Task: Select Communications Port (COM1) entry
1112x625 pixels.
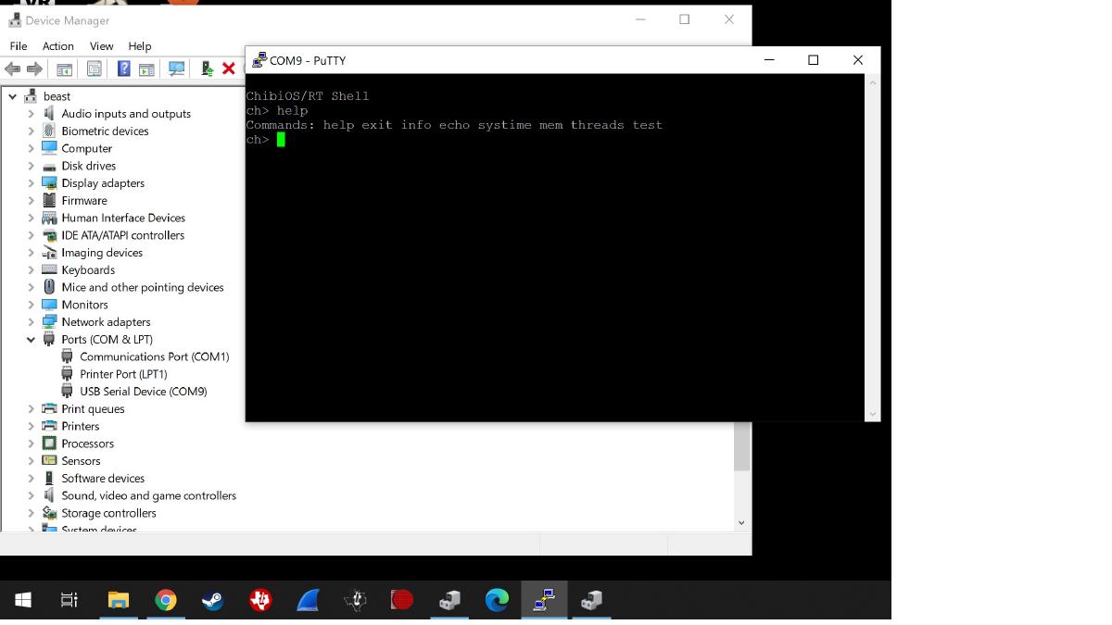Action: click(x=154, y=356)
